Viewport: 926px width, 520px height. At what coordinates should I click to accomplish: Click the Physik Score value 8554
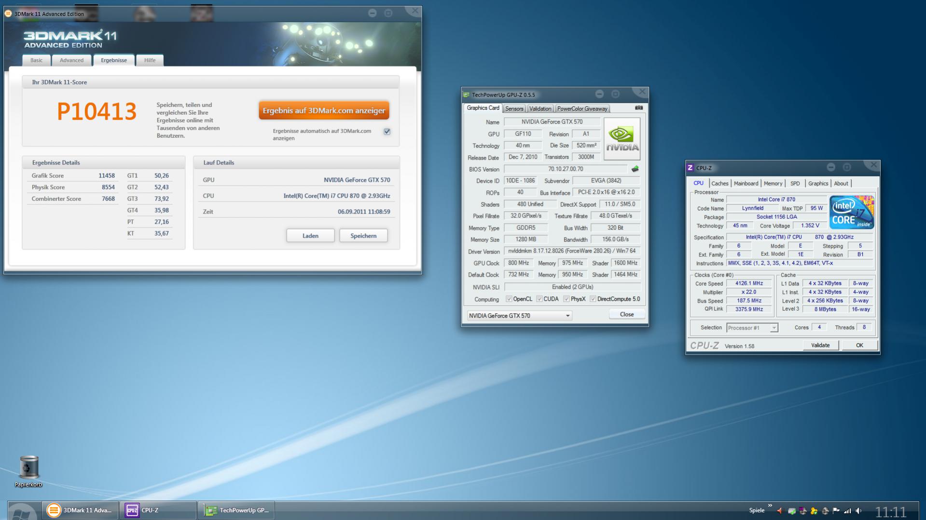[x=108, y=187]
